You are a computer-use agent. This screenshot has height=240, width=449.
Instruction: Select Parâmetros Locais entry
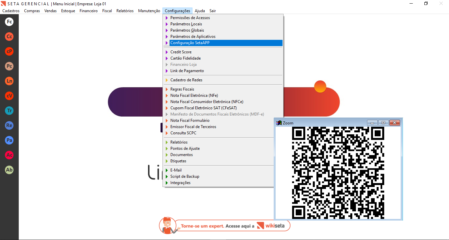click(x=223, y=24)
